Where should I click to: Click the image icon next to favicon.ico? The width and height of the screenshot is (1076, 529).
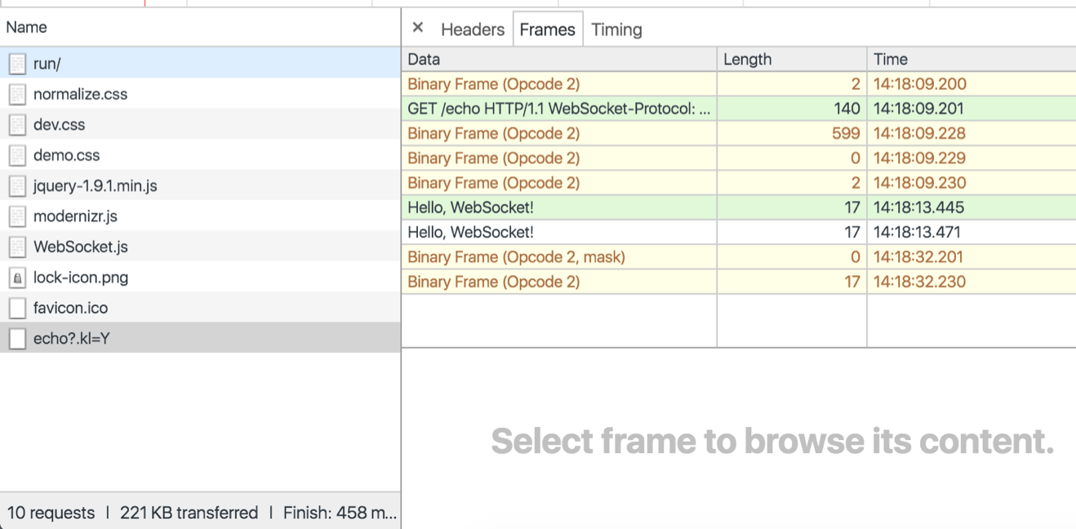pos(17,308)
